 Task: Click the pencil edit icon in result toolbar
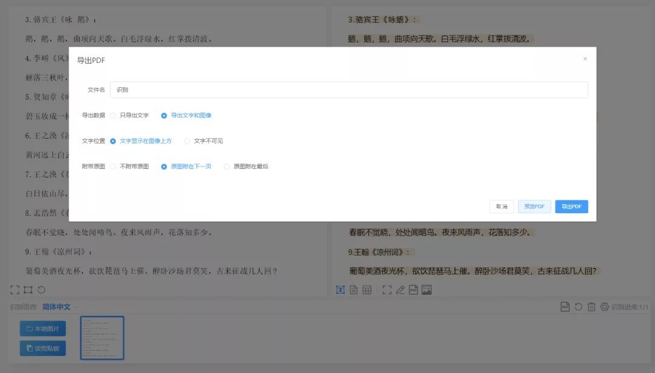(400, 290)
